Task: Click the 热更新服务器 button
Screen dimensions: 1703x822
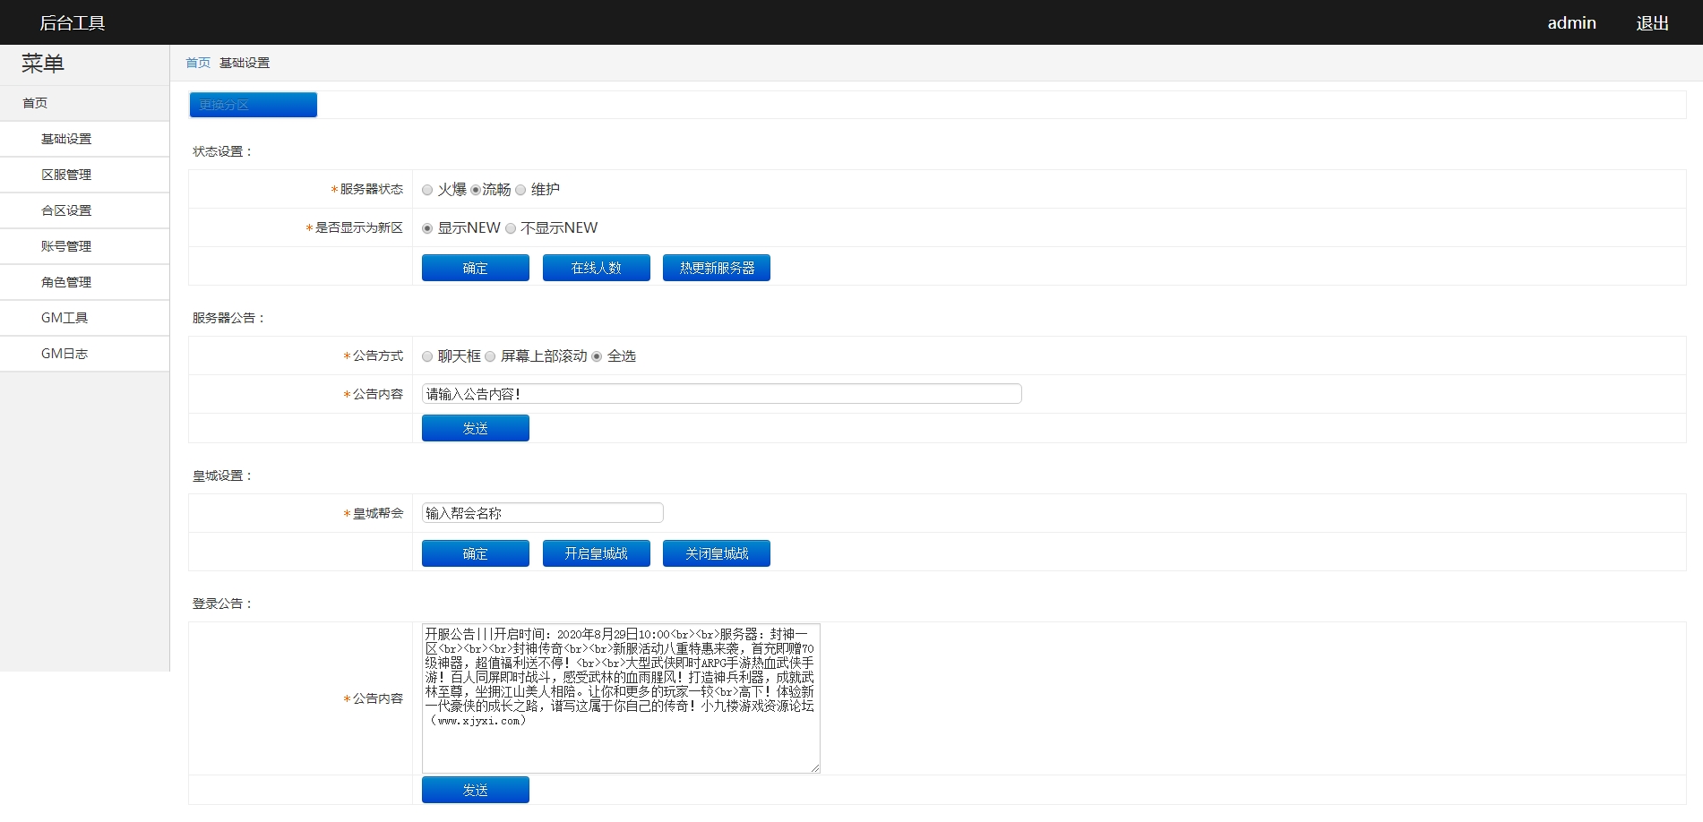Action: tap(717, 268)
